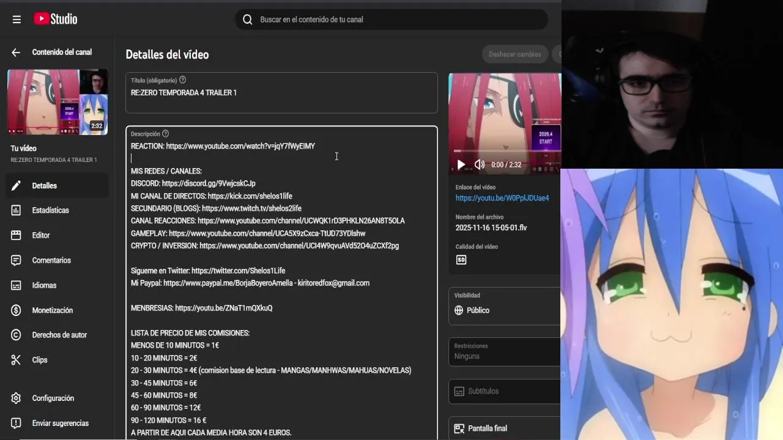The image size is (783, 440).
Task: Open the Visibilidad Público dropdown
Action: tap(505, 306)
